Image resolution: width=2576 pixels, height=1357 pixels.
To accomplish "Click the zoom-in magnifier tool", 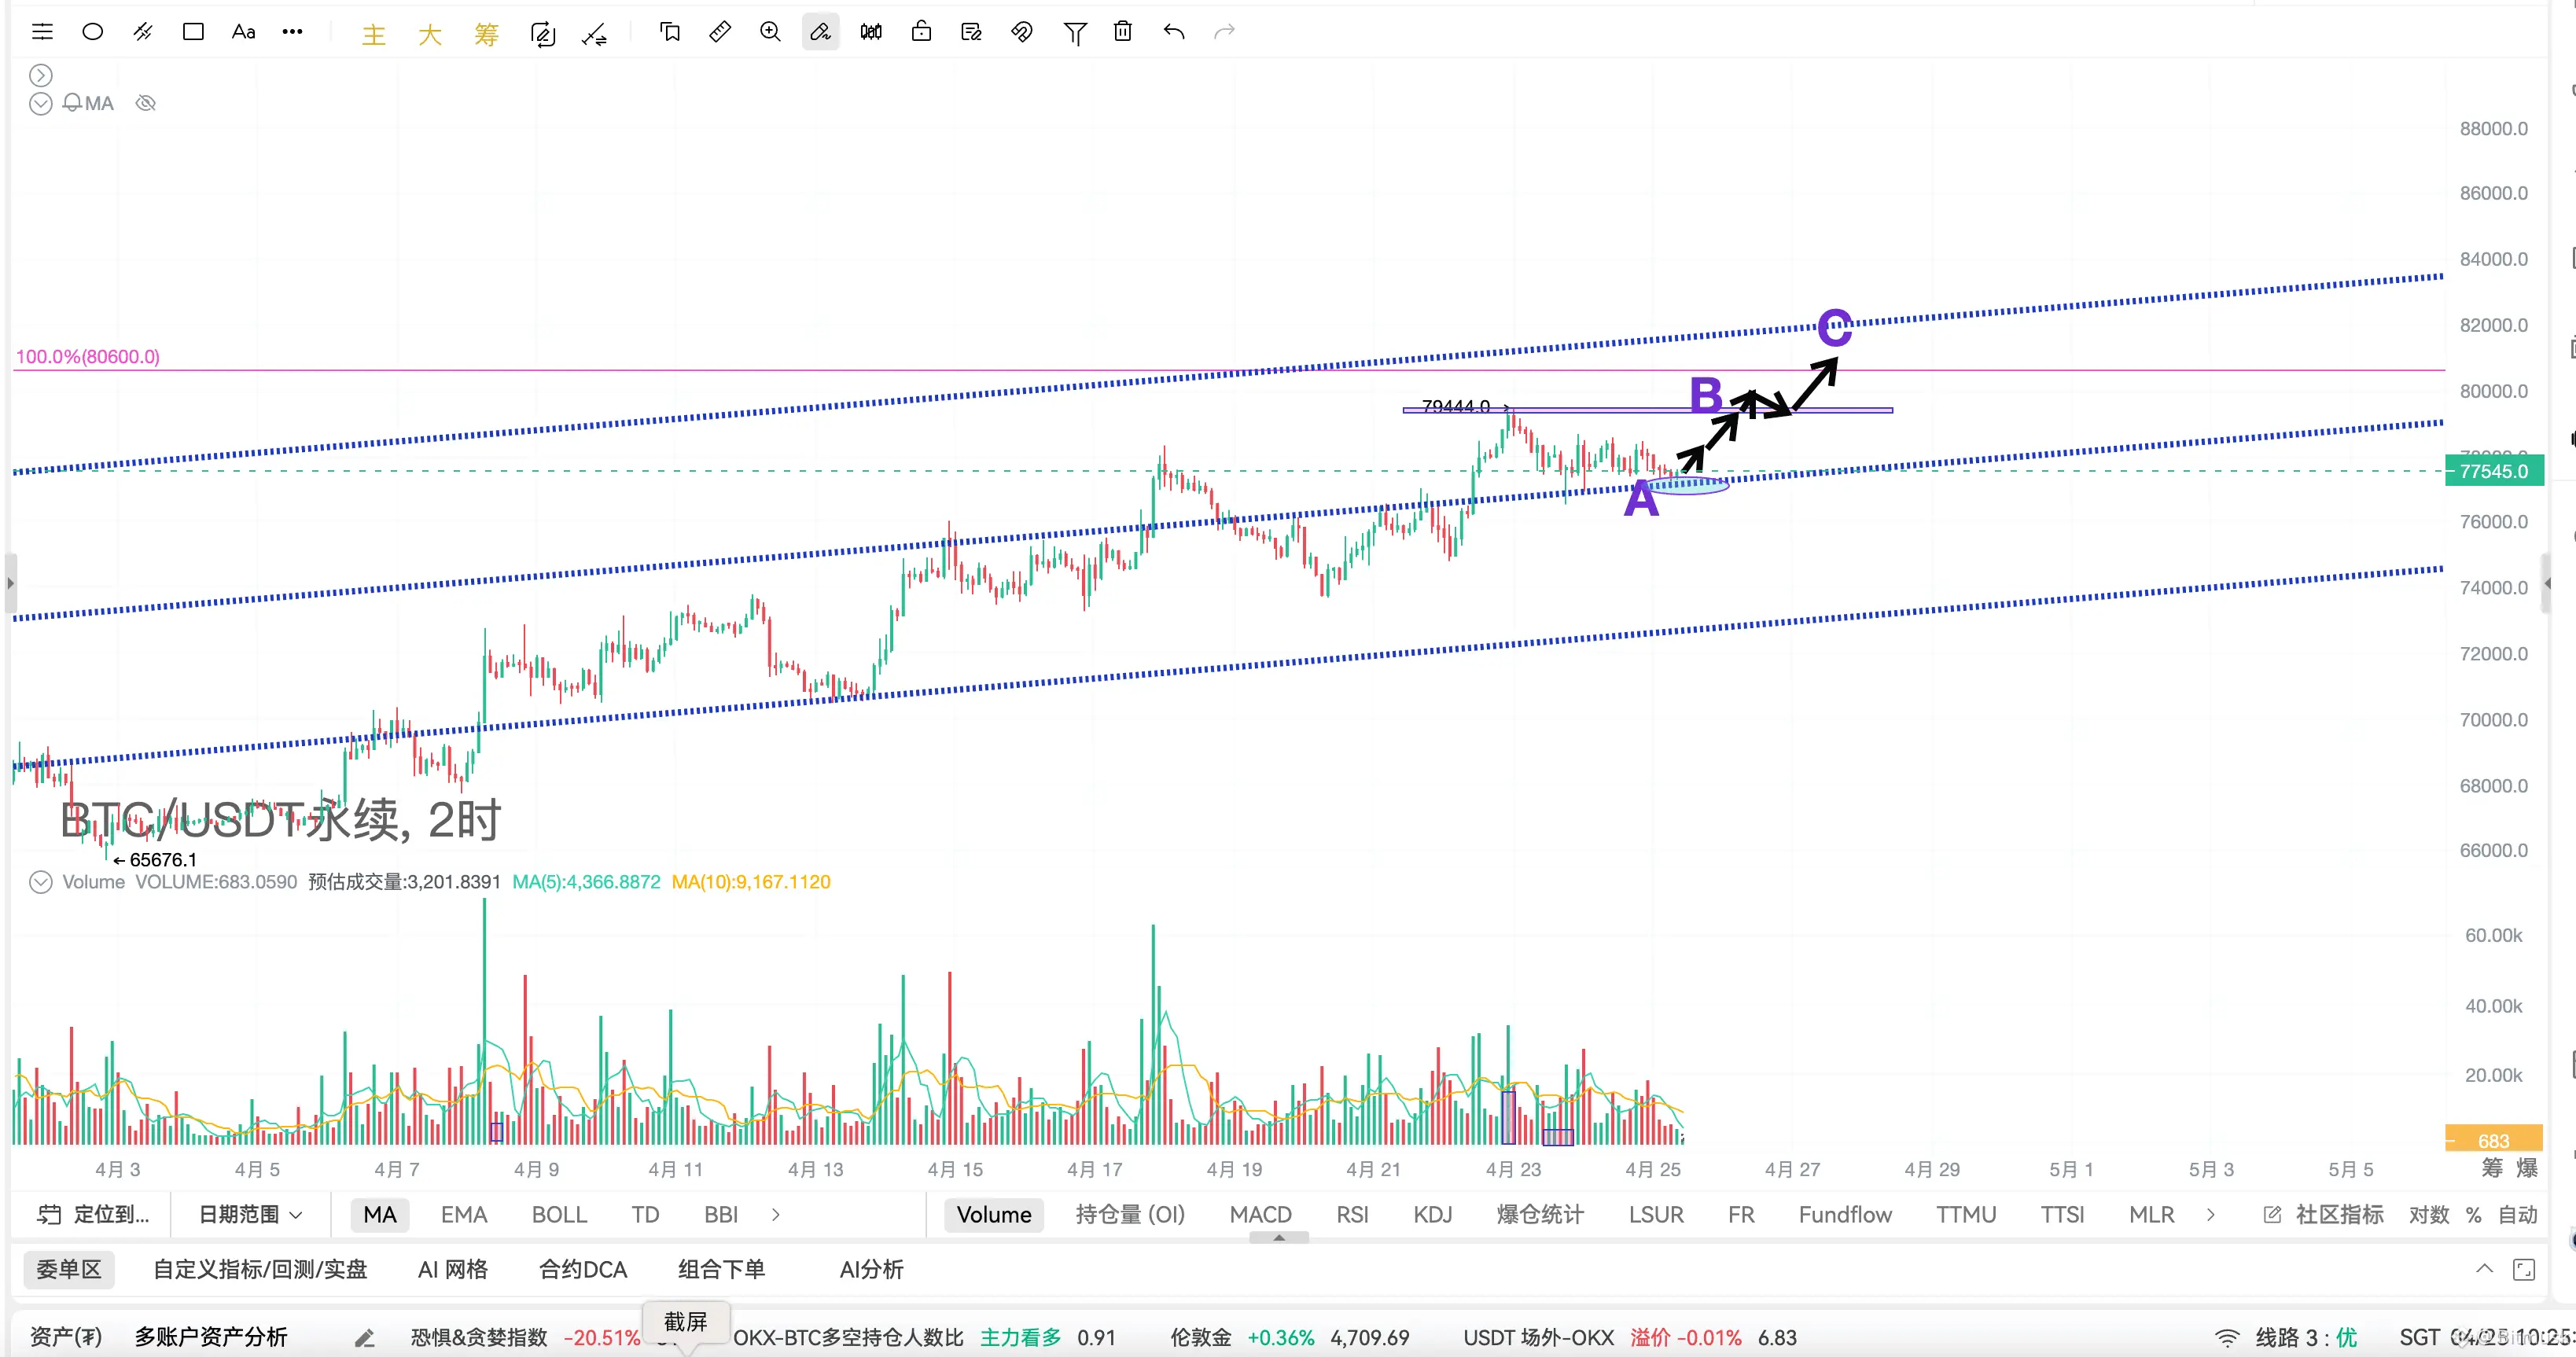I will click(x=770, y=32).
